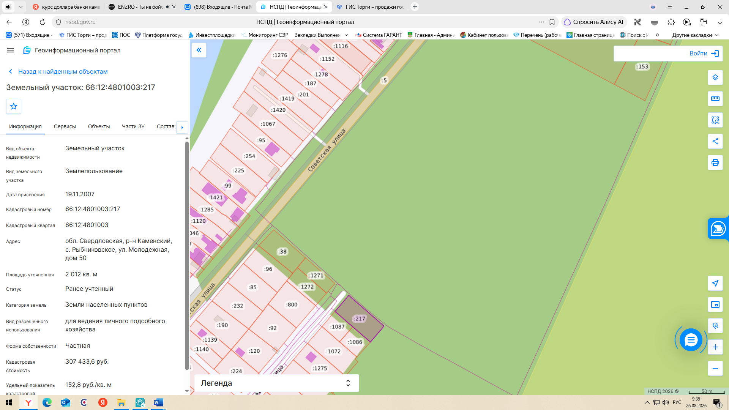This screenshot has width=729, height=410.
Task: Zoom out with the minus button
Action: (715, 368)
